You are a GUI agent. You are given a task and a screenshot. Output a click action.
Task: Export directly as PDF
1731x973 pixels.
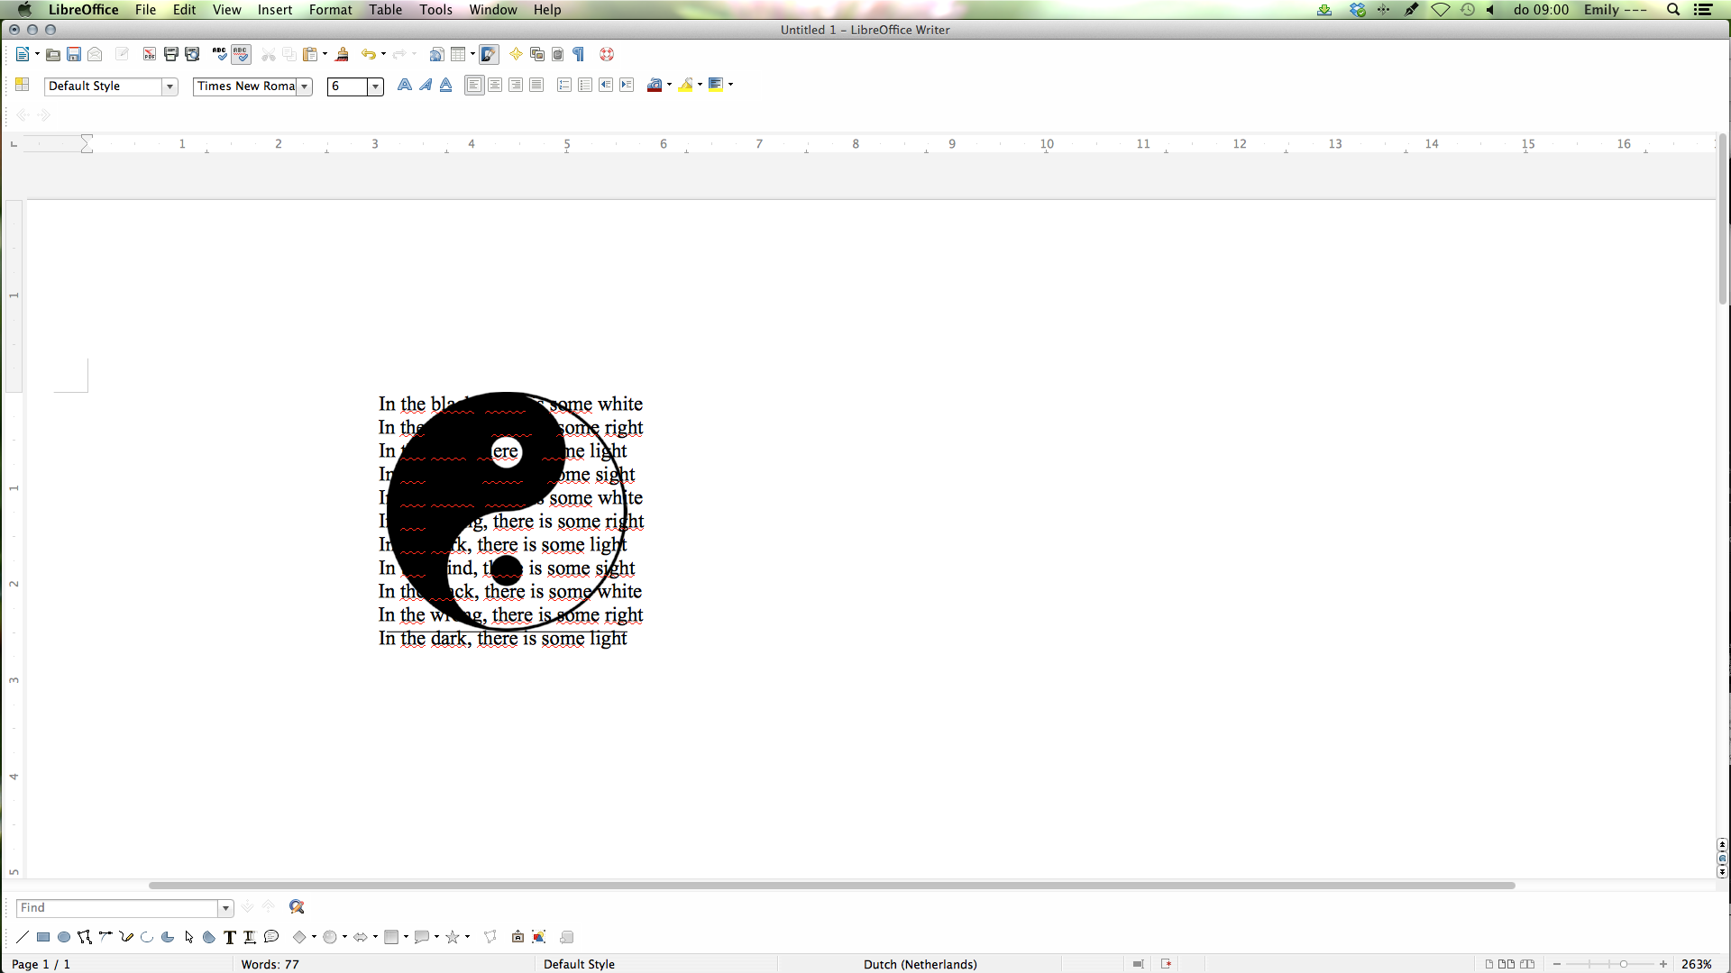coord(150,54)
